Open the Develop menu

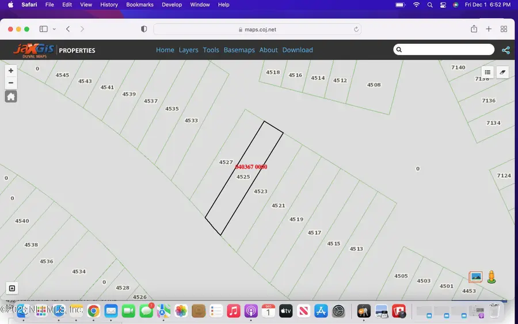172,5
